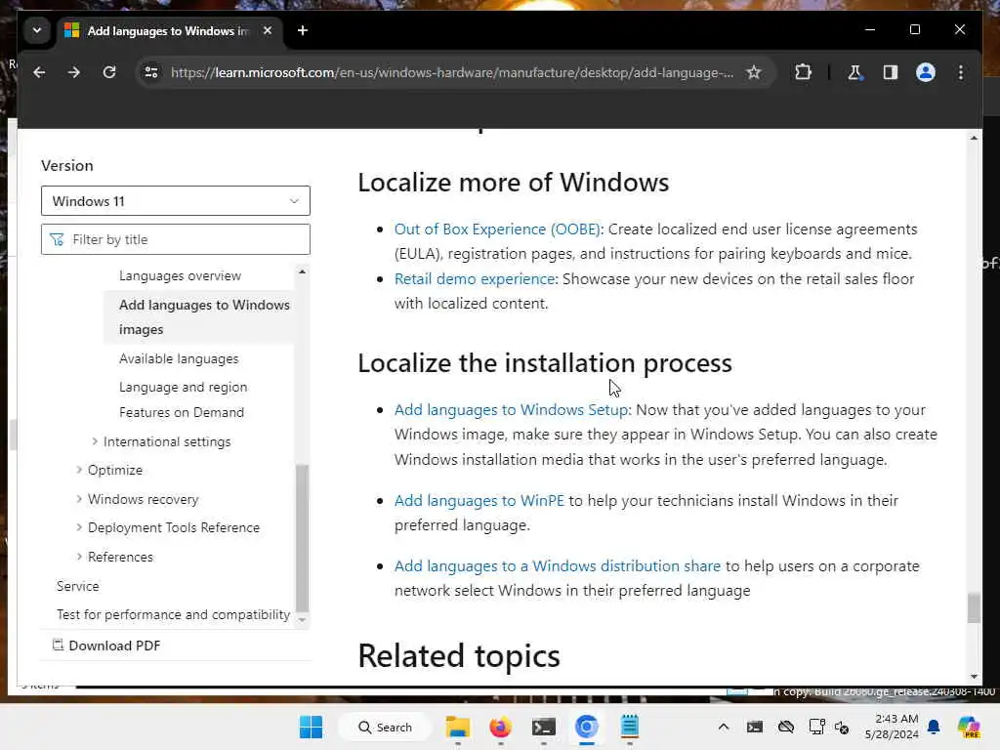This screenshot has height=750, width=1000.
Task: Show hidden system tray icons
Action: click(724, 727)
